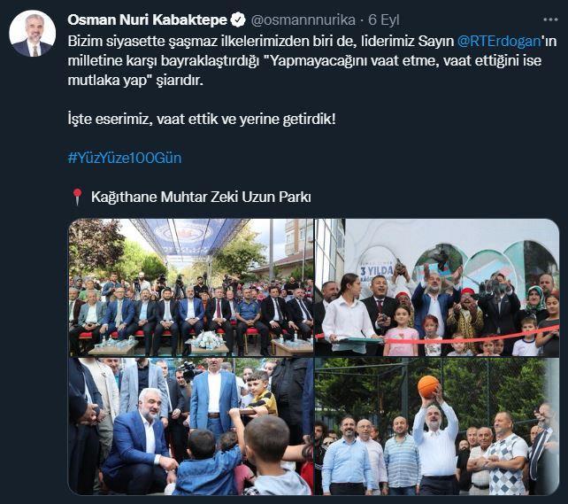The height and width of the screenshot is (504, 568).
Task: Click the Kağıthane Muhtar Zeki Uzun Parkı text
Action: click(x=201, y=197)
